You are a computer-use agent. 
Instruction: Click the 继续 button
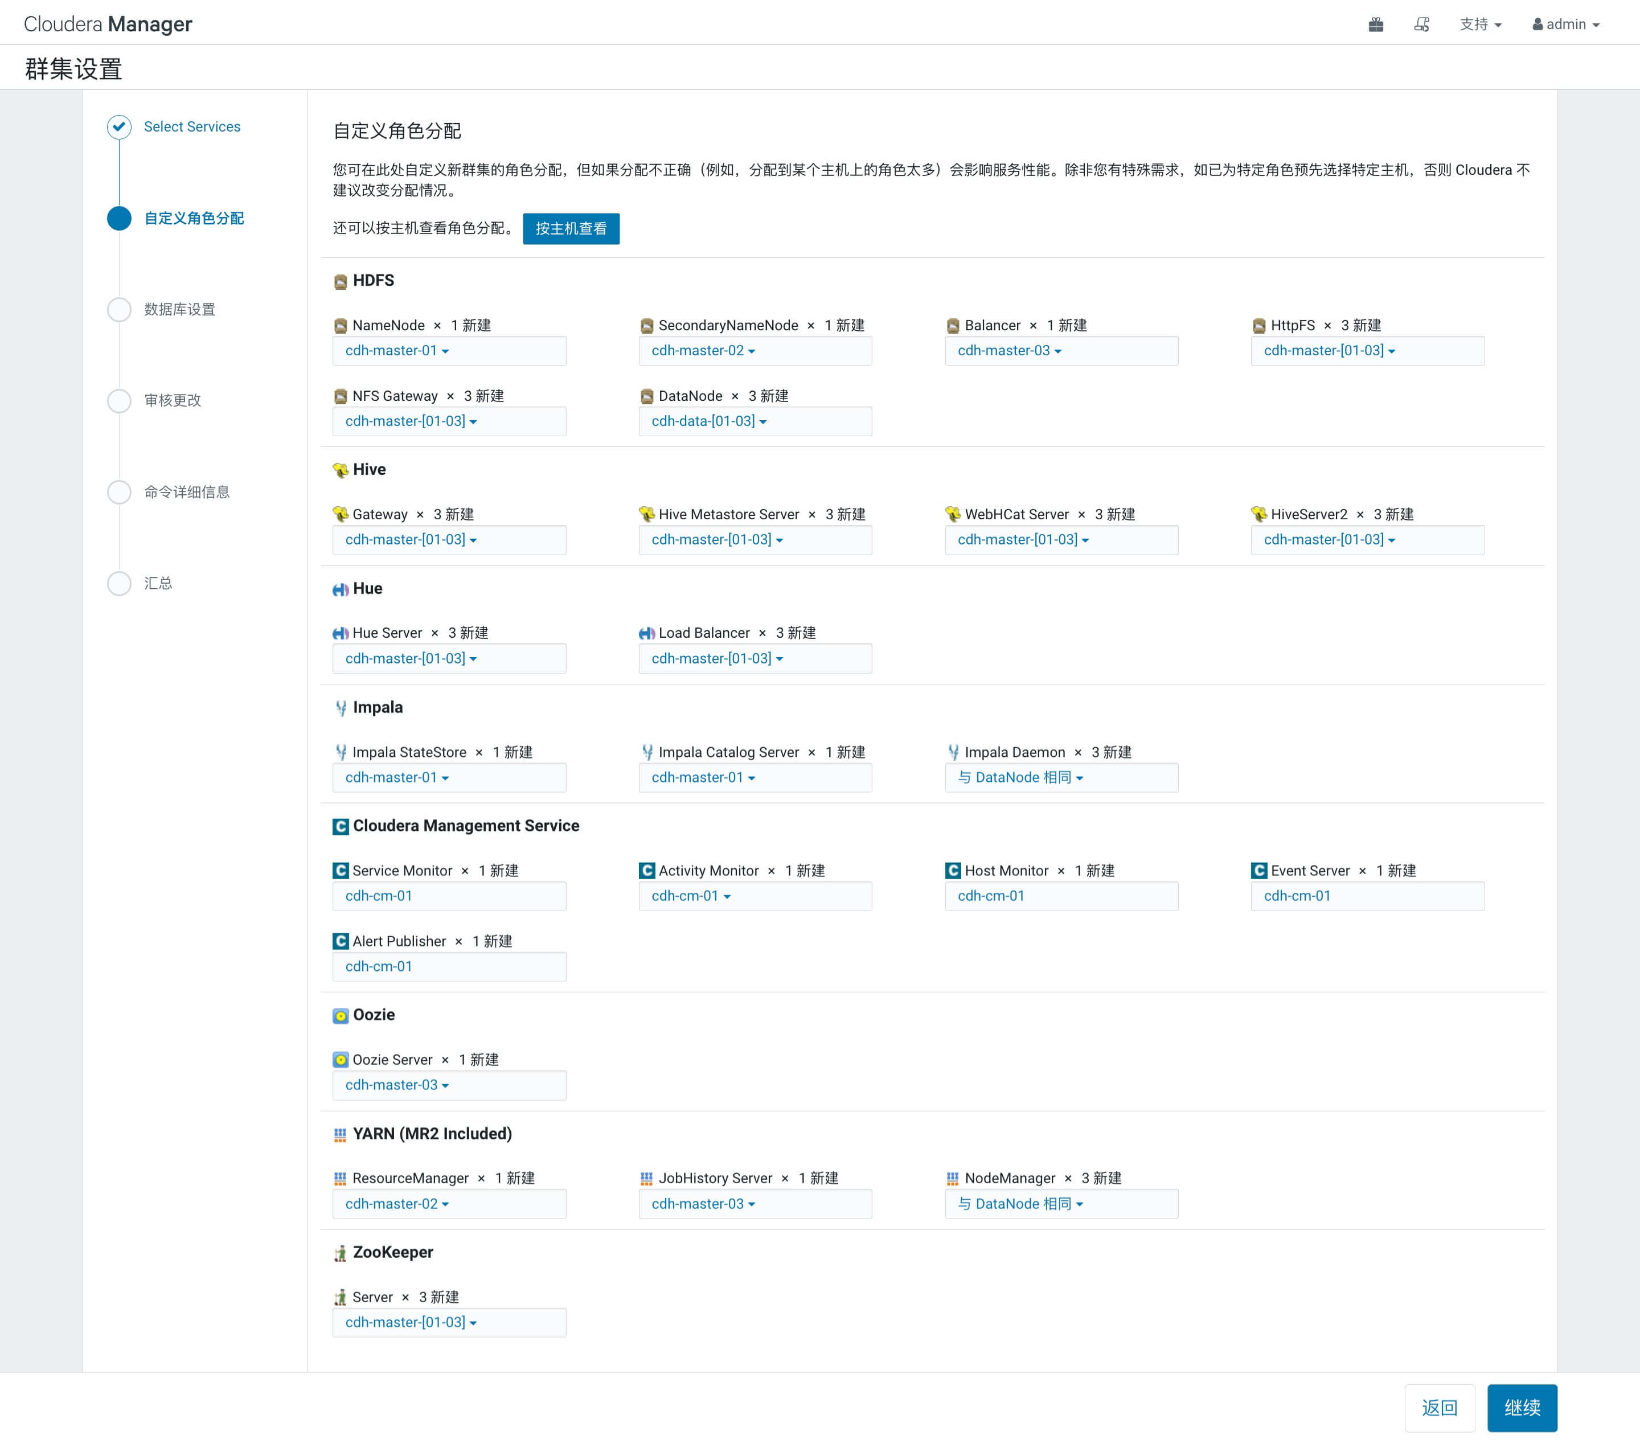pos(1521,1408)
